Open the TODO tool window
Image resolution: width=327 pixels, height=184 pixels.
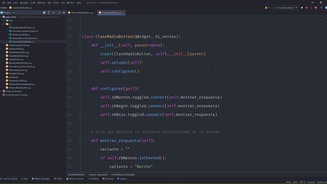[x=58, y=179]
